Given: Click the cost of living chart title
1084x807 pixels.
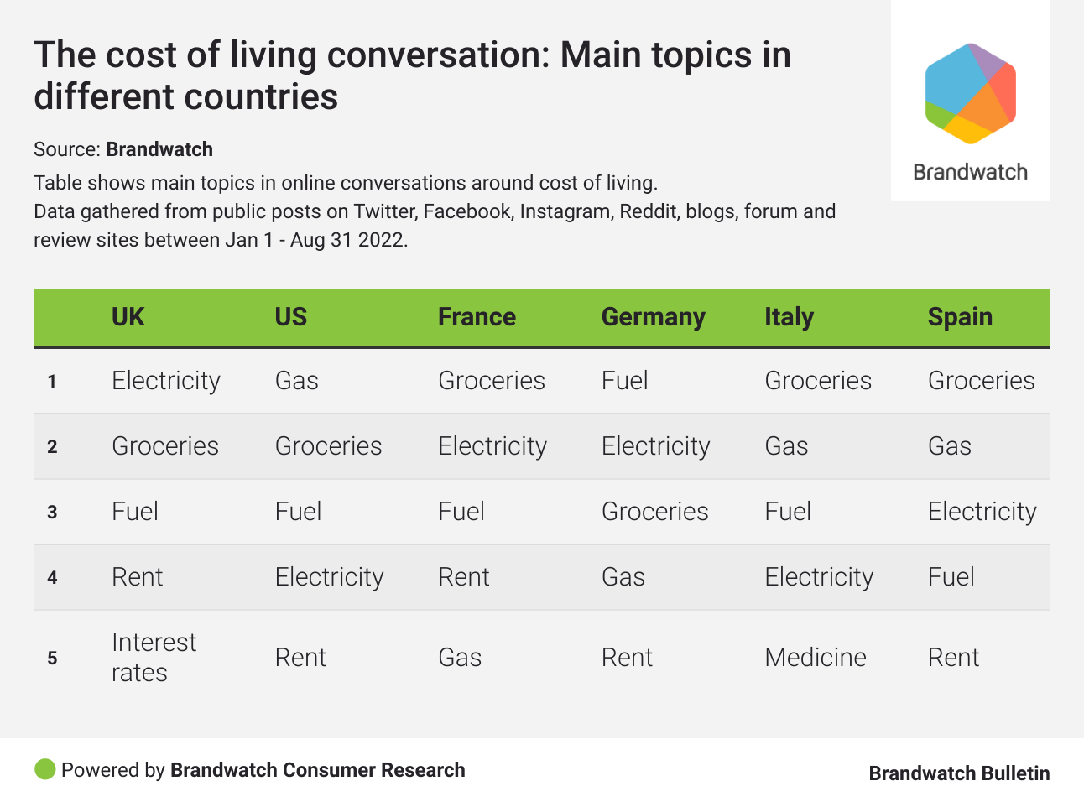Looking at the screenshot, I should click(x=412, y=75).
